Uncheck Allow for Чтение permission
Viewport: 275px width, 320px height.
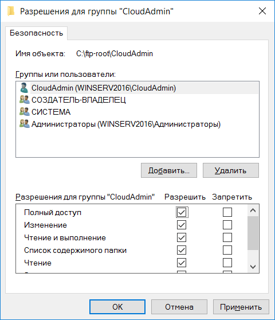click(182, 263)
